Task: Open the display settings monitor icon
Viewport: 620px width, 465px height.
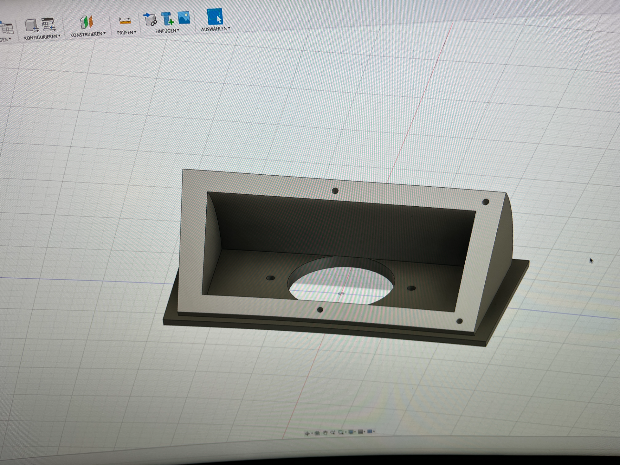Action: [351, 432]
